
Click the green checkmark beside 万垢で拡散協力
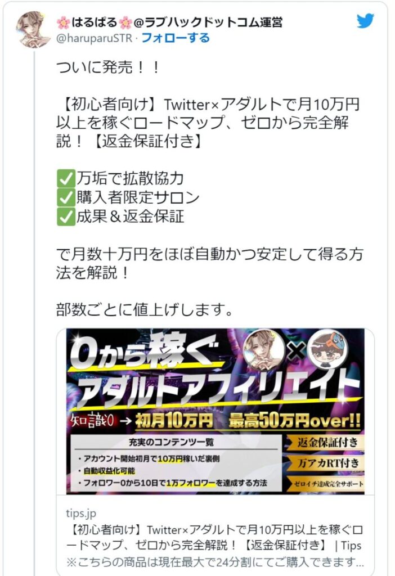pyautogui.click(x=66, y=178)
